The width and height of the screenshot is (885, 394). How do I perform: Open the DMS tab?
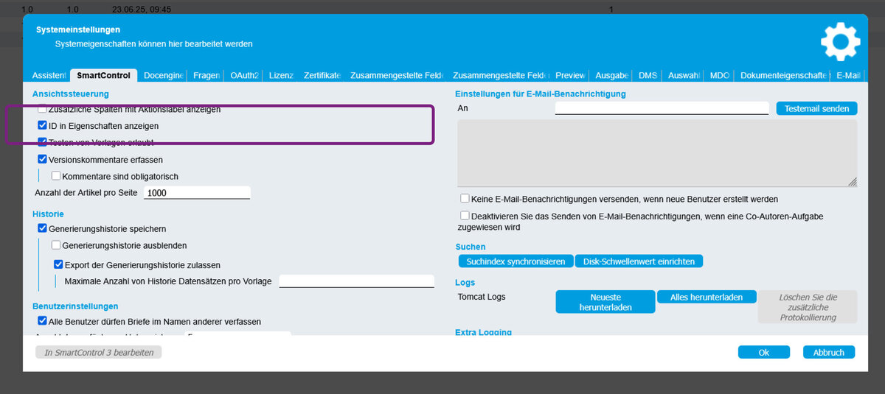(648, 75)
